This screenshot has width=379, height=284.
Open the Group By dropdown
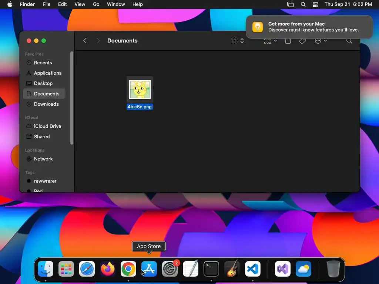tap(270, 41)
